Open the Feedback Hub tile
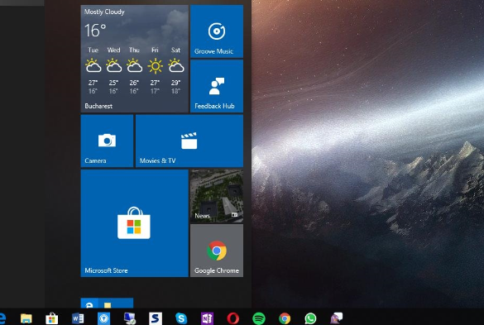Viewport: 484px width, 325px height. [x=217, y=86]
